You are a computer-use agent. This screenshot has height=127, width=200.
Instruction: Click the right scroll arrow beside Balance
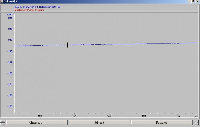[x=197, y=123]
